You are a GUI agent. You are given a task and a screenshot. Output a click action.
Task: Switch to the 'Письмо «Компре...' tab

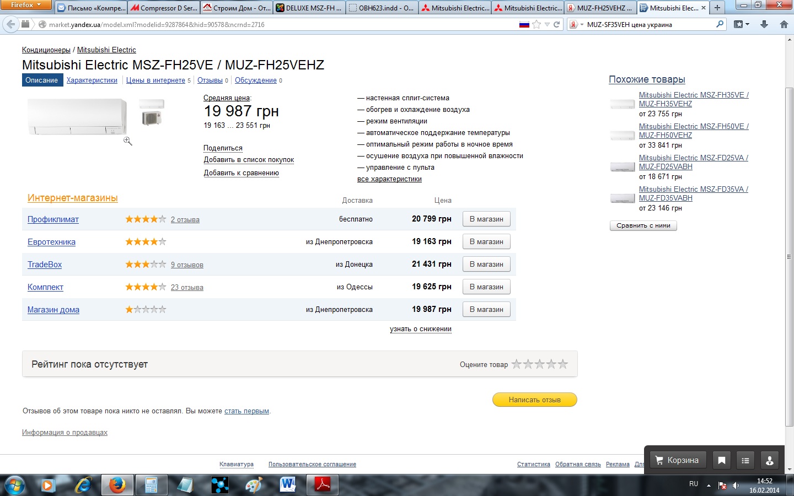coord(92,8)
